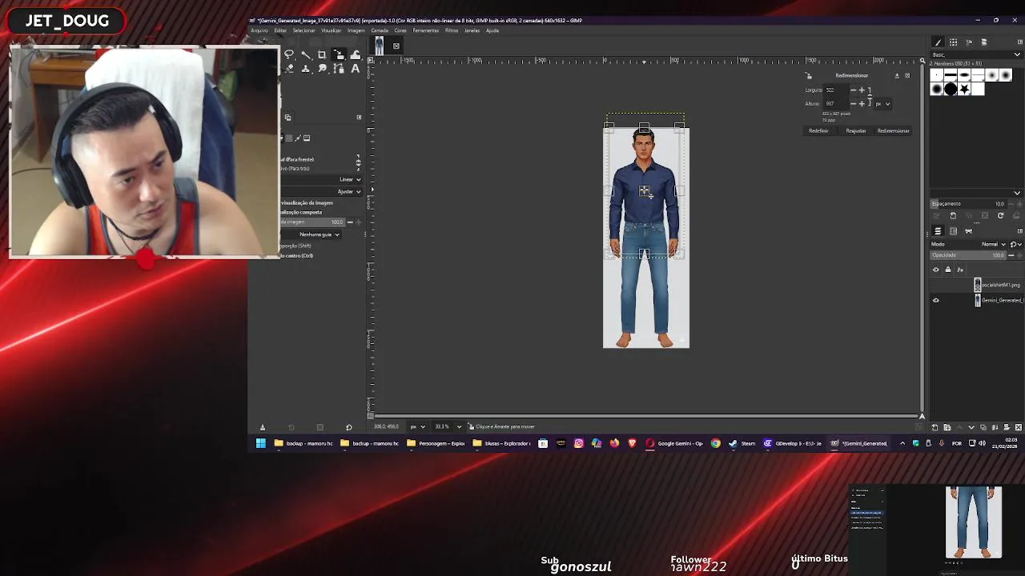The width and height of the screenshot is (1025, 576).
Task: Select the Clone stamp tool
Action: (305, 69)
